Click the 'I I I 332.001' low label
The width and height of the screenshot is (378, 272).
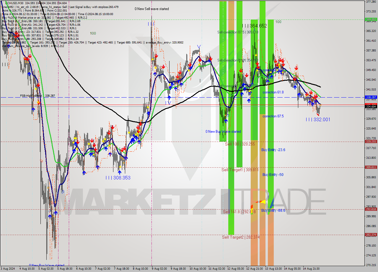click(x=318, y=119)
